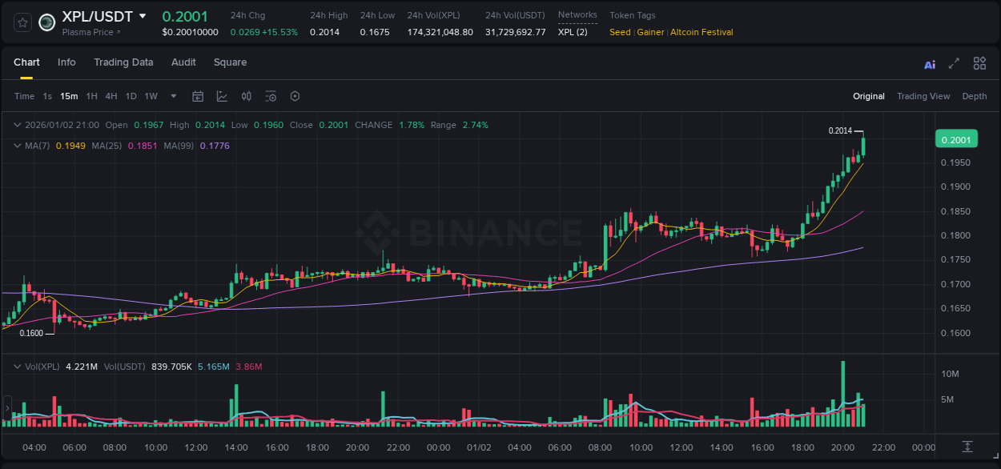Open the extra timeframe dropdown arrow

[172, 95]
